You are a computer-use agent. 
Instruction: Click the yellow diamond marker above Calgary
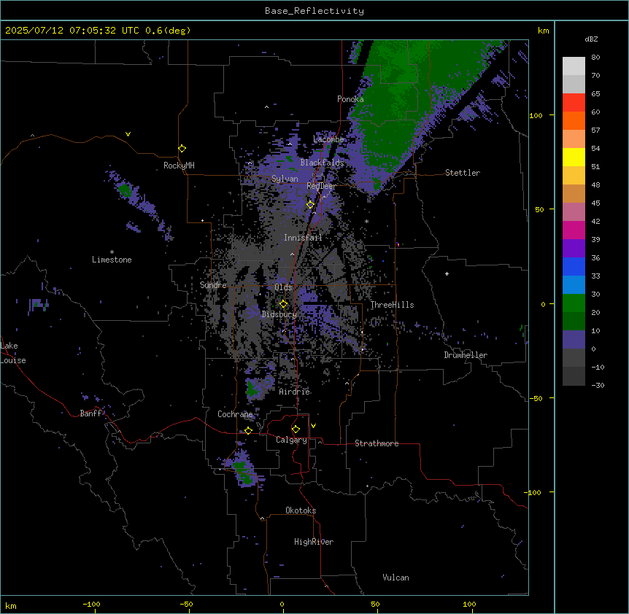(296, 430)
